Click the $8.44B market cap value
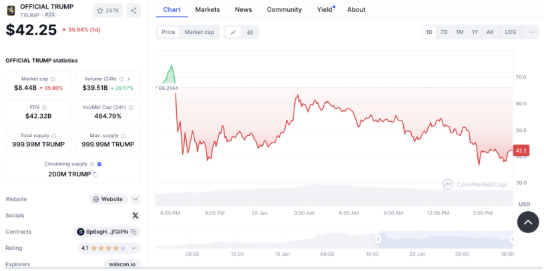The image size is (544, 271). click(x=25, y=88)
